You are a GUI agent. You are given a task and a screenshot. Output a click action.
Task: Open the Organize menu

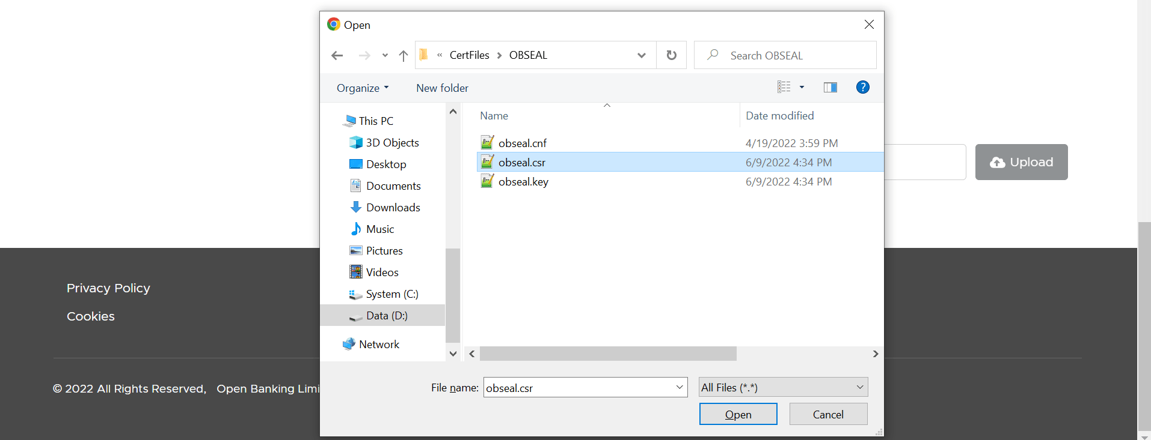click(362, 88)
